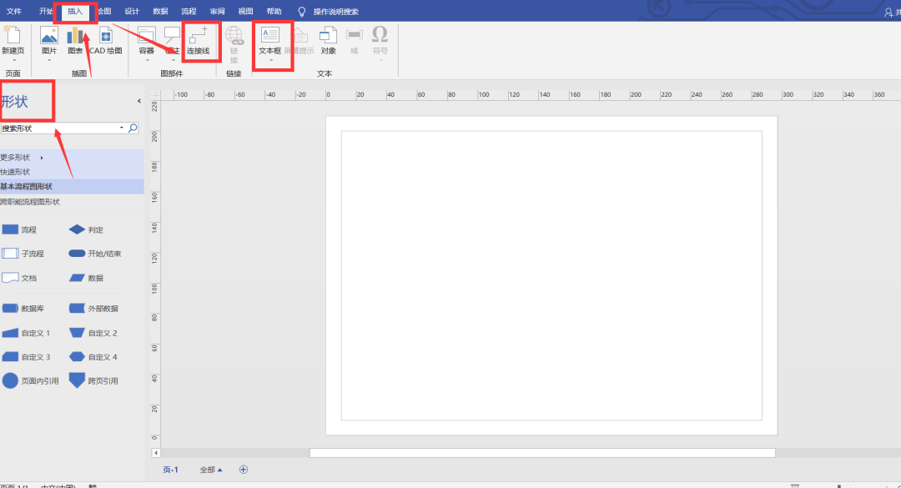This screenshot has height=488, width=901.
Task: Select the 页面内引用 circle shape
Action: click(10, 380)
